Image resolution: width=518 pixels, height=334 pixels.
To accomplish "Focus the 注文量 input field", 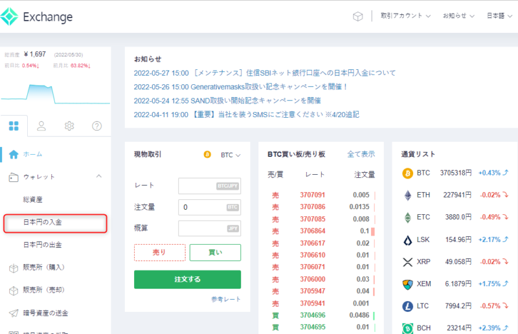I will pyautogui.click(x=209, y=207).
